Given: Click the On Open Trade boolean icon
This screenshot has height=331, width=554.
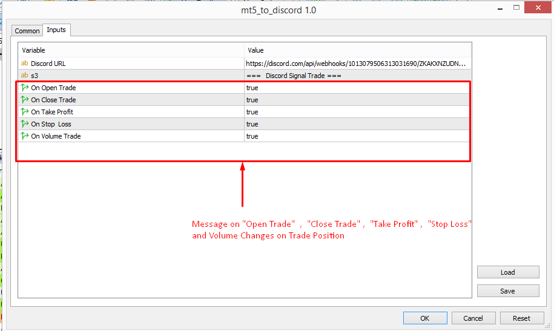Looking at the screenshot, I should (x=24, y=87).
